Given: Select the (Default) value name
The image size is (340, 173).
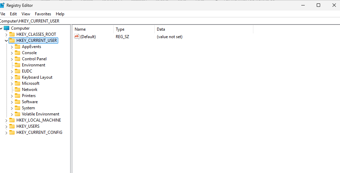Looking at the screenshot, I should coord(88,37).
